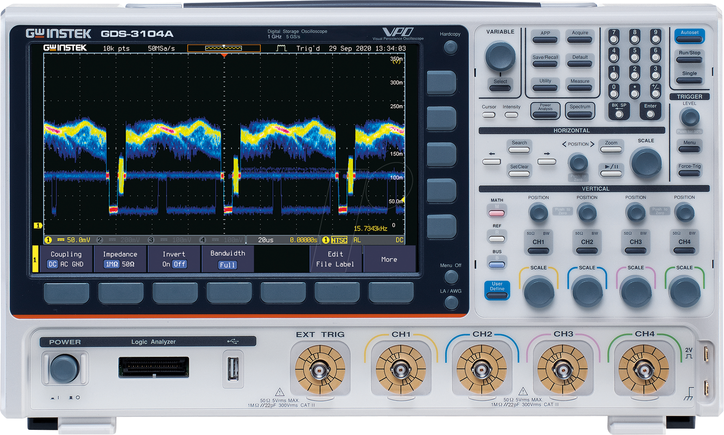Click the CH1 BNC input connector
The height and width of the screenshot is (435, 724).
tap(401, 370)
